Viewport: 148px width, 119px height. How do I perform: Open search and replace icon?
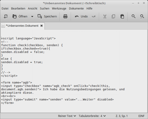click(142, 16)
